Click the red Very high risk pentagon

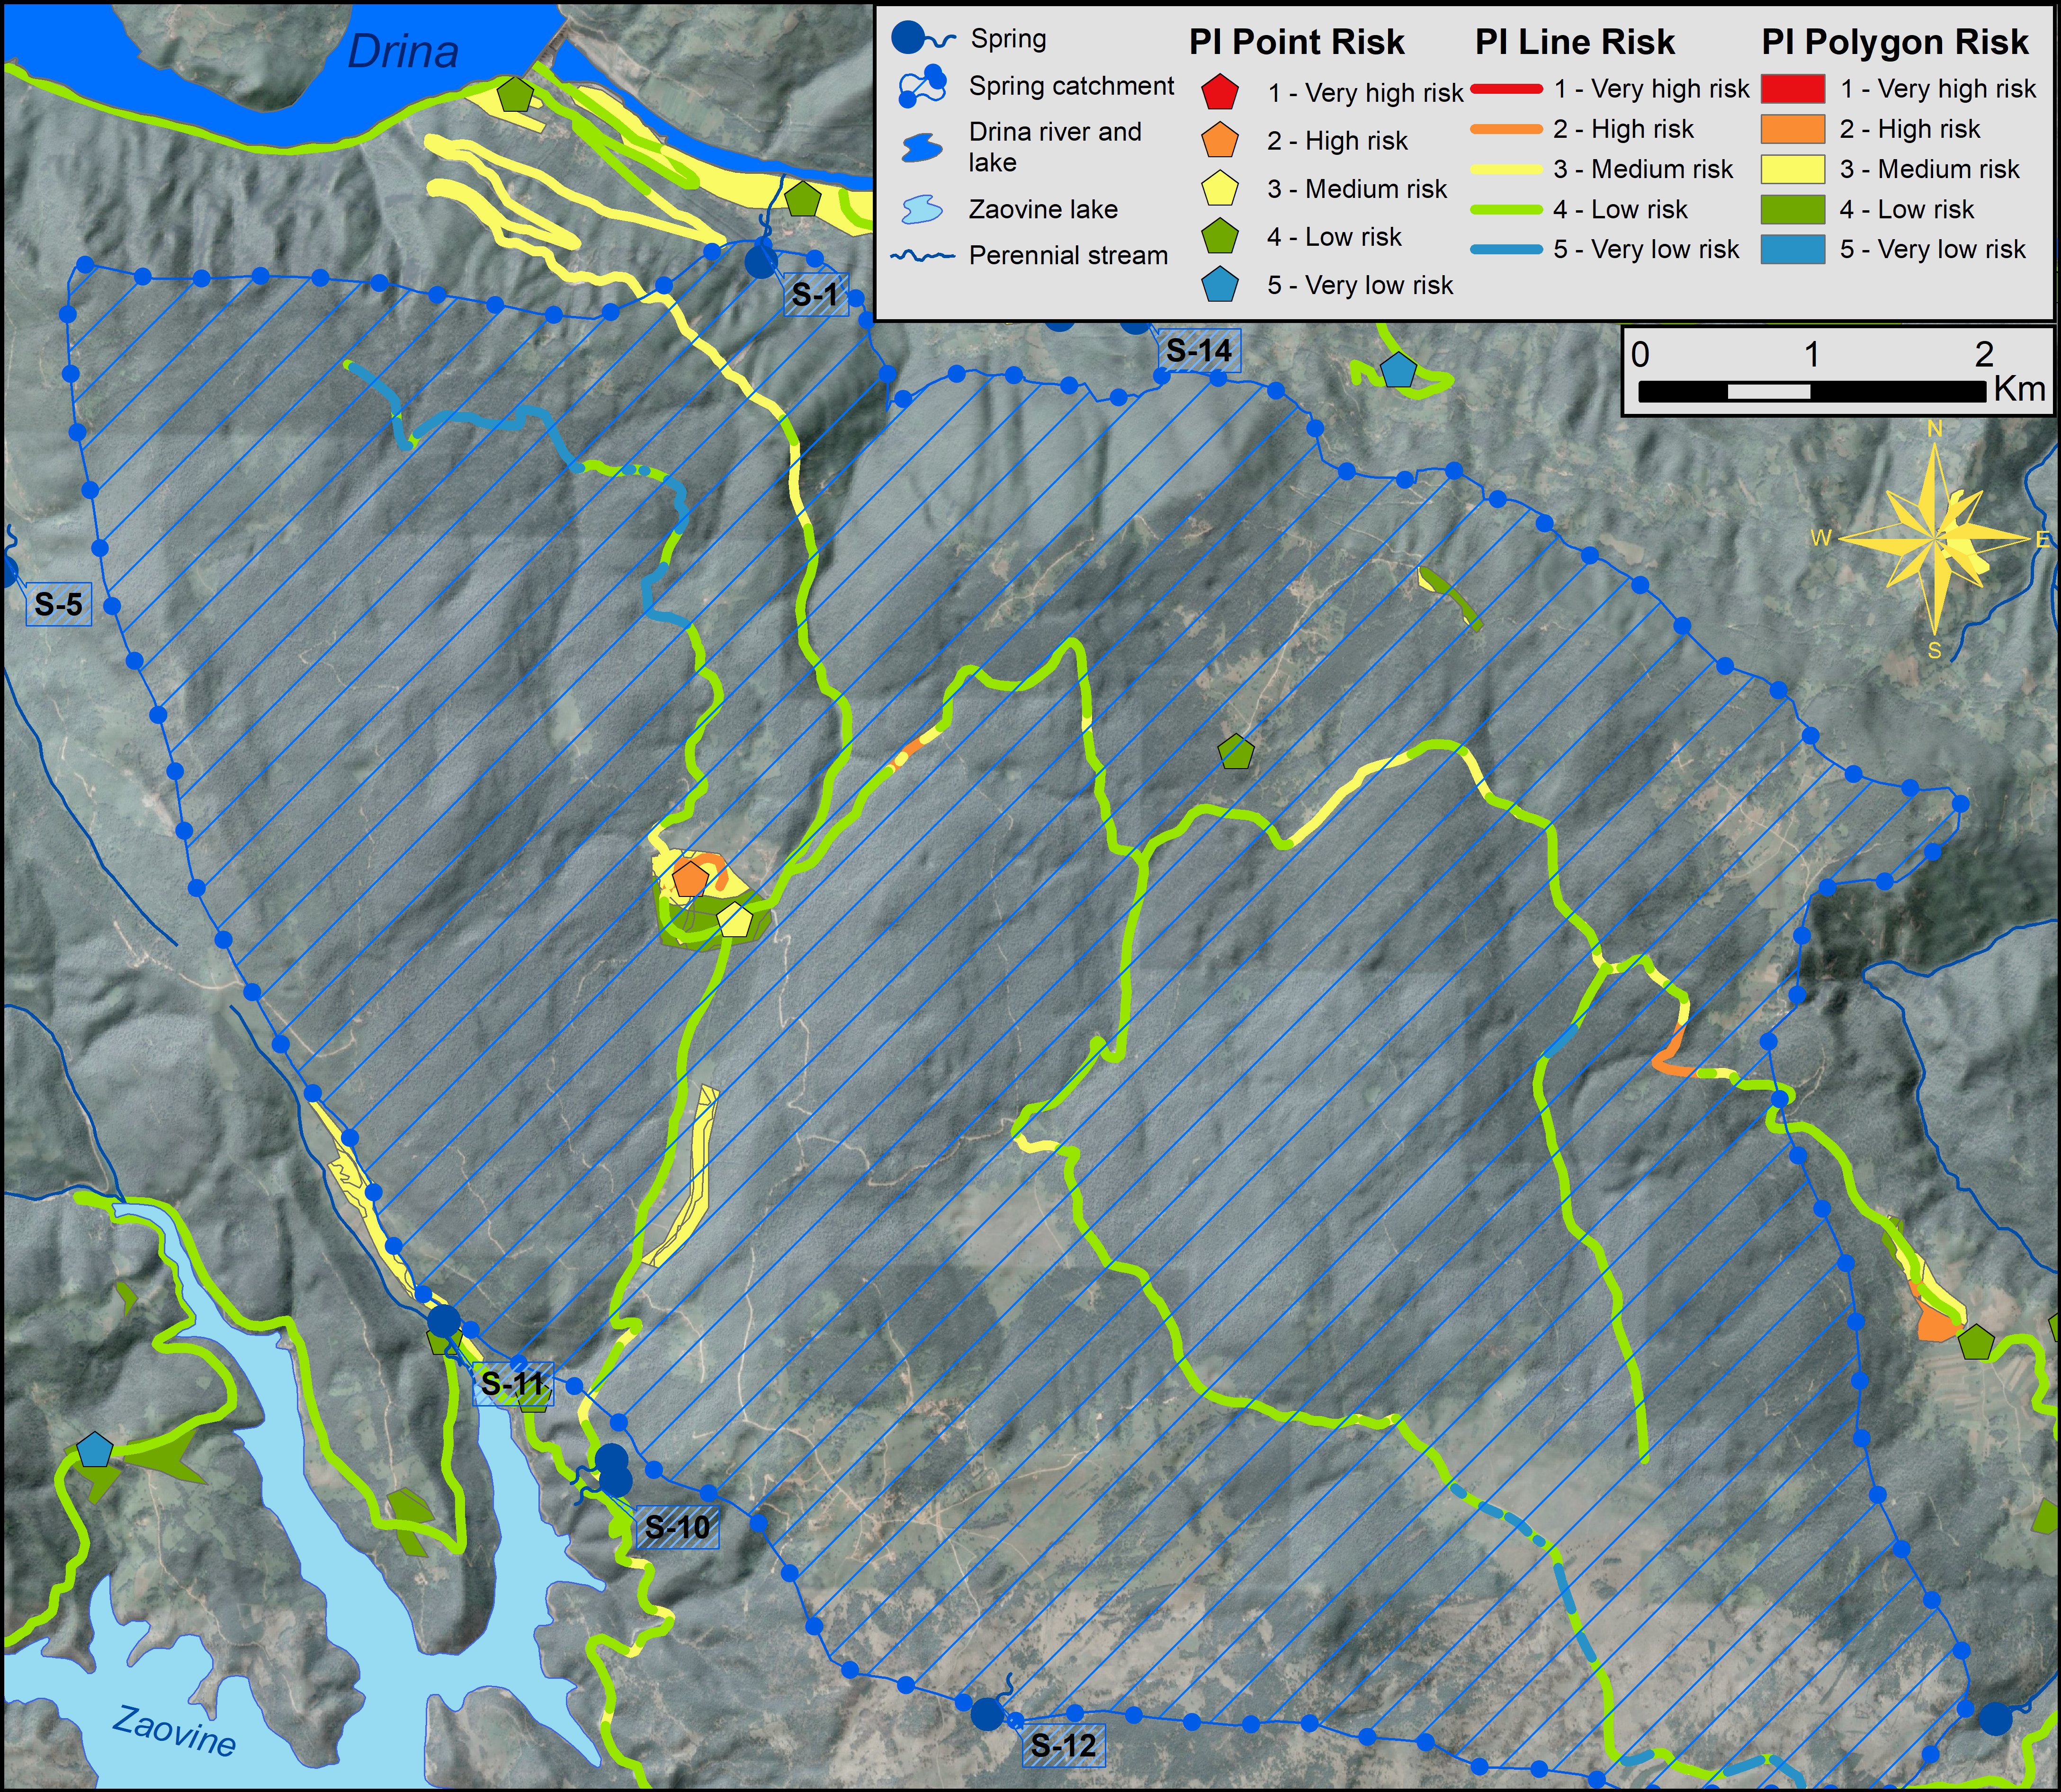pyautogui.click(x=1221, y=93)
